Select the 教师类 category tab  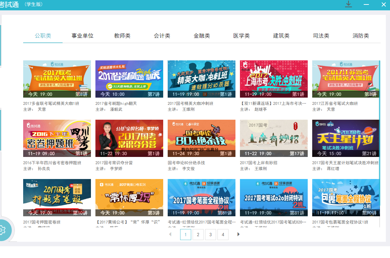click(x=122, y=36)
